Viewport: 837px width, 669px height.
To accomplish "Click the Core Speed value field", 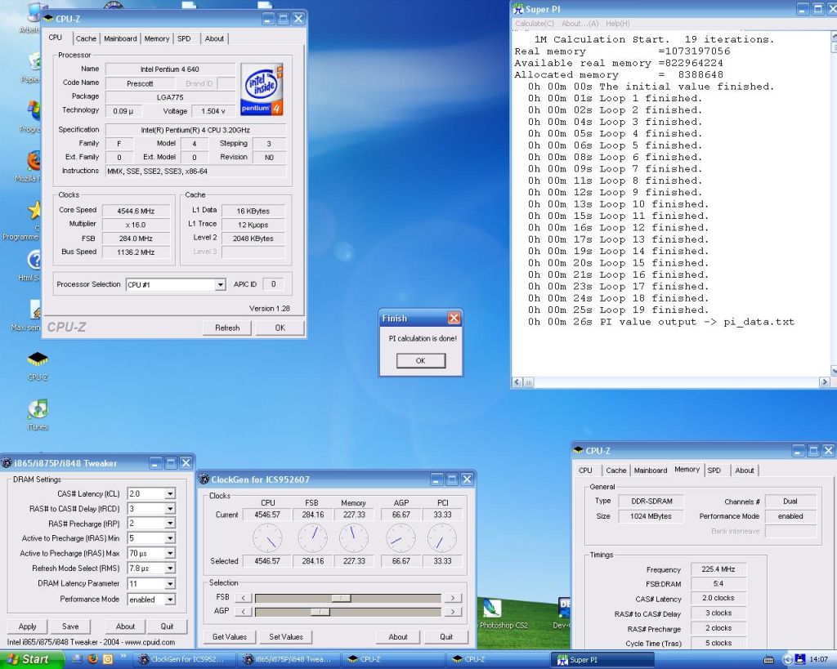I will point(137,211).
